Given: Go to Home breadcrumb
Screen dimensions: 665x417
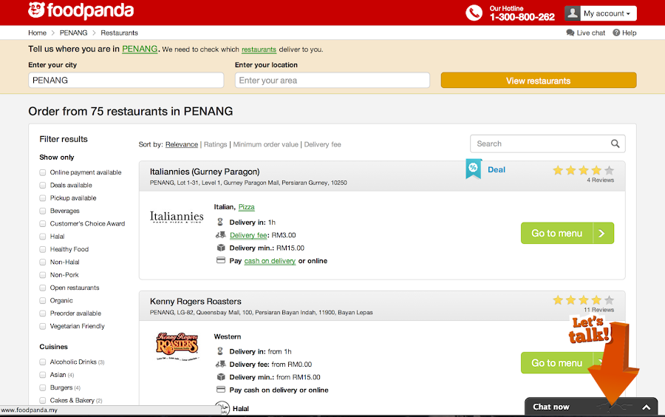Looking at the screenshot, I should point(38,33).
